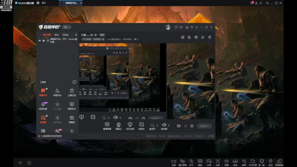Install APK via MuMu toolbar
Image resolution: width=297 pixels, height=167 pixels.
(x=235, y=163)
